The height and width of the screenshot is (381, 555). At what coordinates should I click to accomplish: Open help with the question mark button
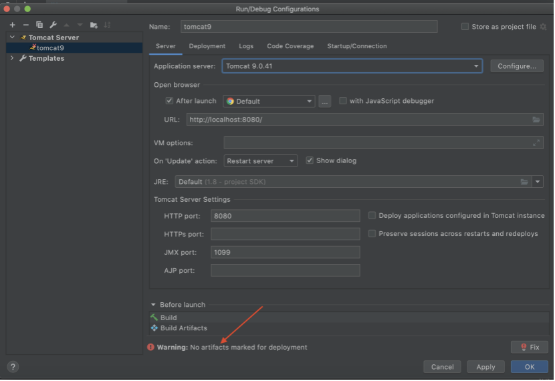click(x=13, y=367)
